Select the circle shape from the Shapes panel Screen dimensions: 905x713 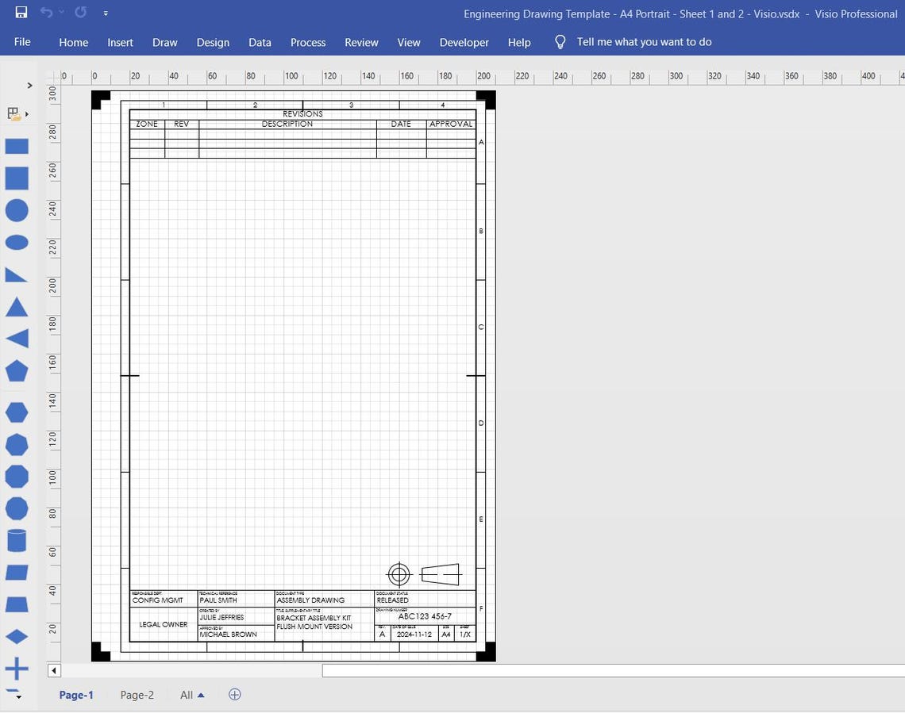(x=17, y=210)
